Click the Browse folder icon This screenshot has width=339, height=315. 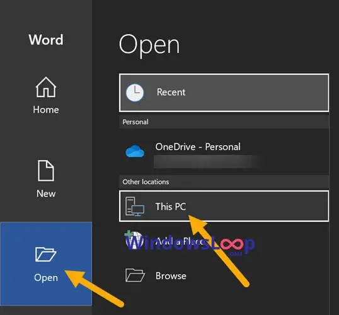[x=135, y=275]
